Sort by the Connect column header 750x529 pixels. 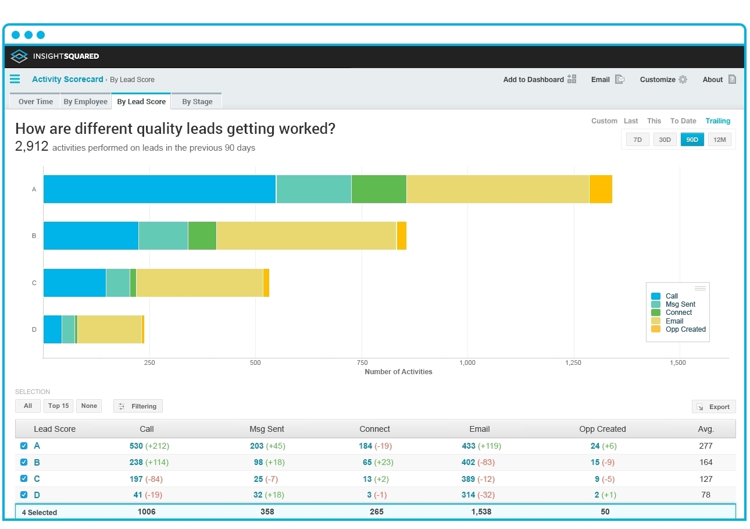point(374,429)
